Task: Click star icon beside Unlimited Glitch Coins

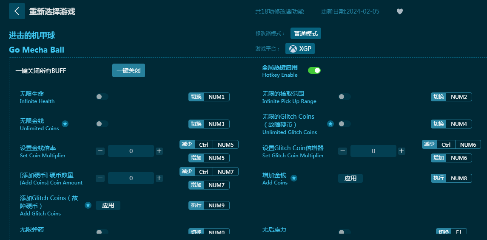Action: [x=330, y=124]
